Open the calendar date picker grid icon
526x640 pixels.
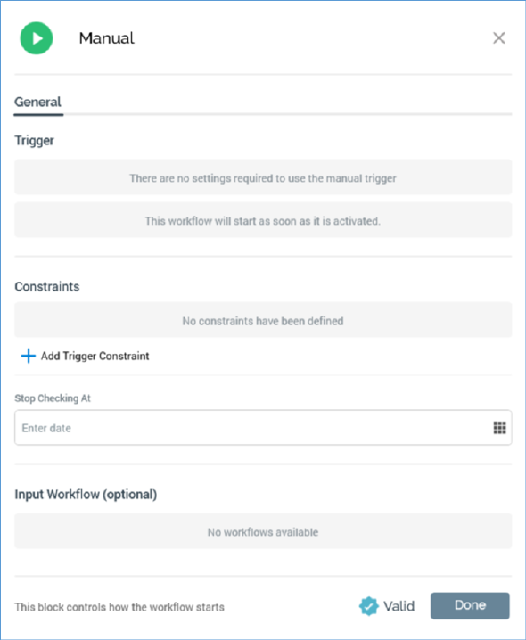pos(499,428)
